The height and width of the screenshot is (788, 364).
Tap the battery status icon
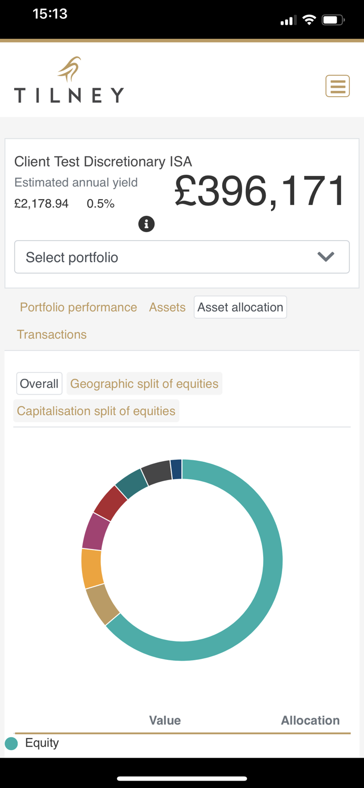pos(333,20)
